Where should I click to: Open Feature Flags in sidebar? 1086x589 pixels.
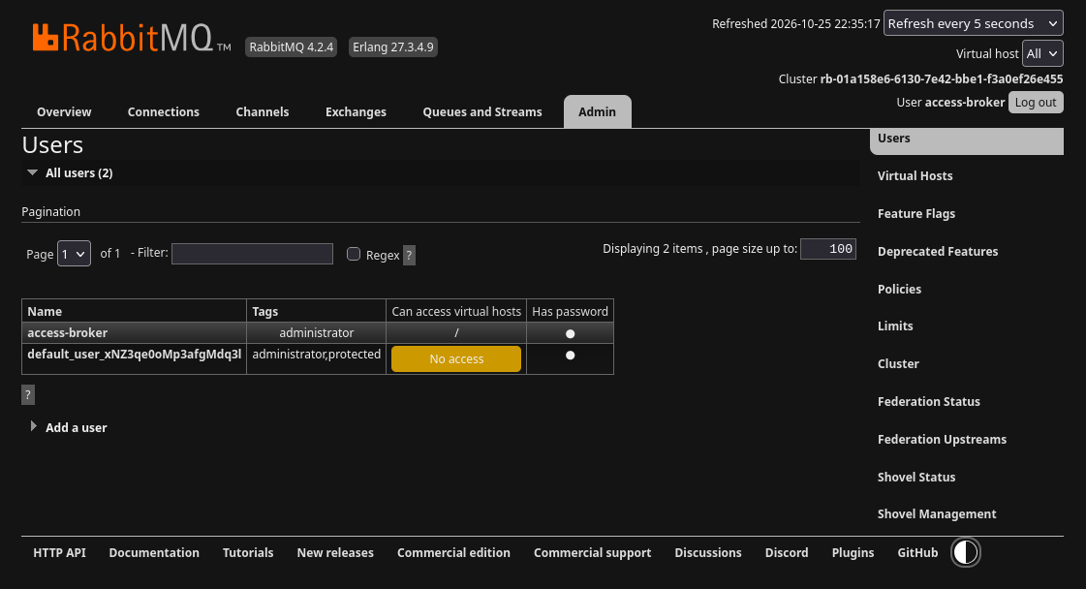click(x=916, y=213)
